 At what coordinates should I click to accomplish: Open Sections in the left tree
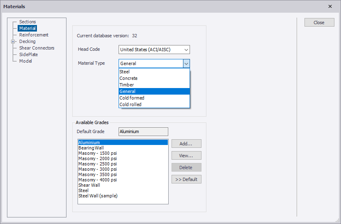(27, 22)
